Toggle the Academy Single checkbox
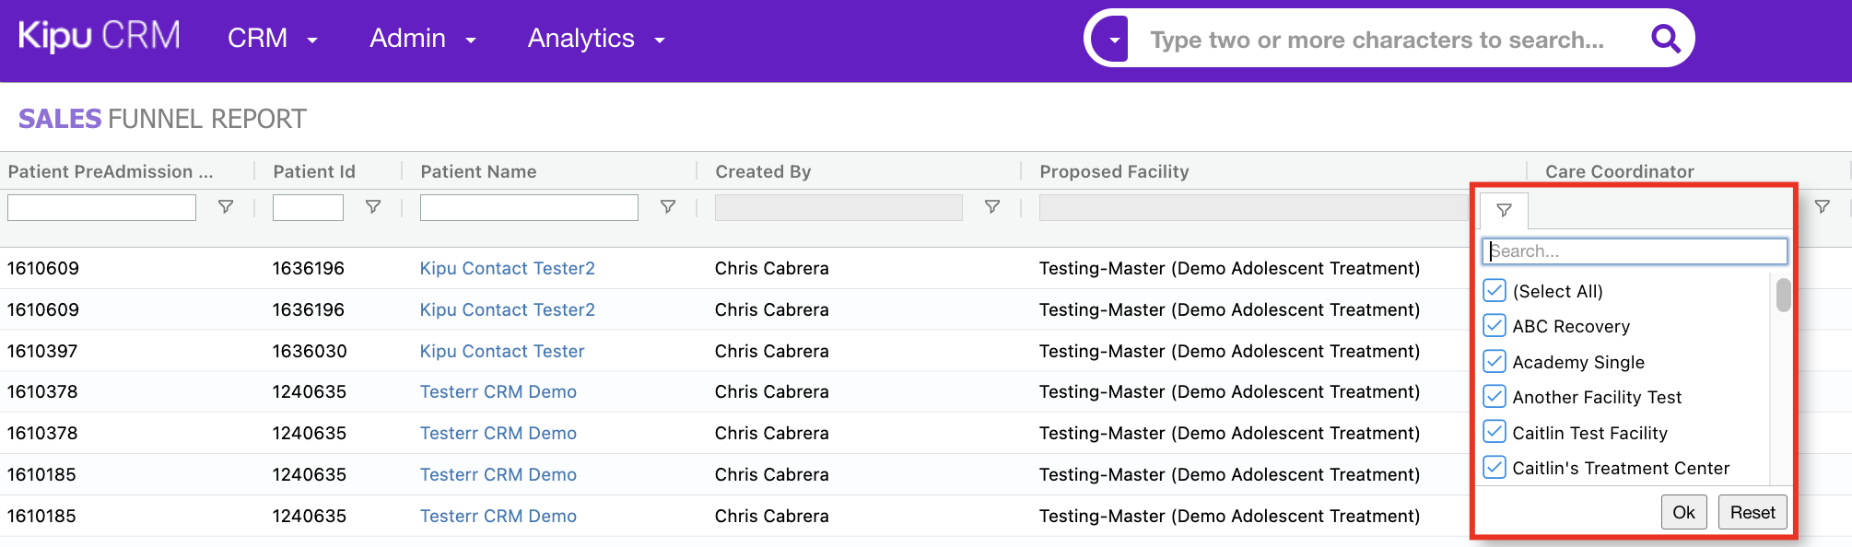Screen dimensions: 1852x547 (x=1494, y=362)
